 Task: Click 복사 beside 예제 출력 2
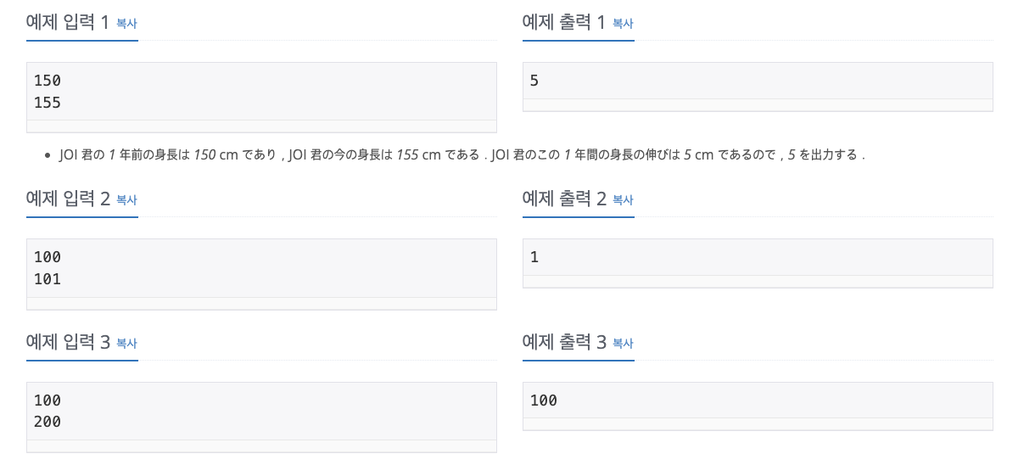point(623,200)
